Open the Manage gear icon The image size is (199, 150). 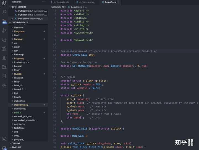(4, 148)
